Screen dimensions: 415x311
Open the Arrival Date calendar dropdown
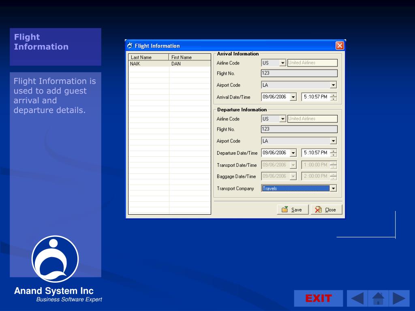(293, 97)
